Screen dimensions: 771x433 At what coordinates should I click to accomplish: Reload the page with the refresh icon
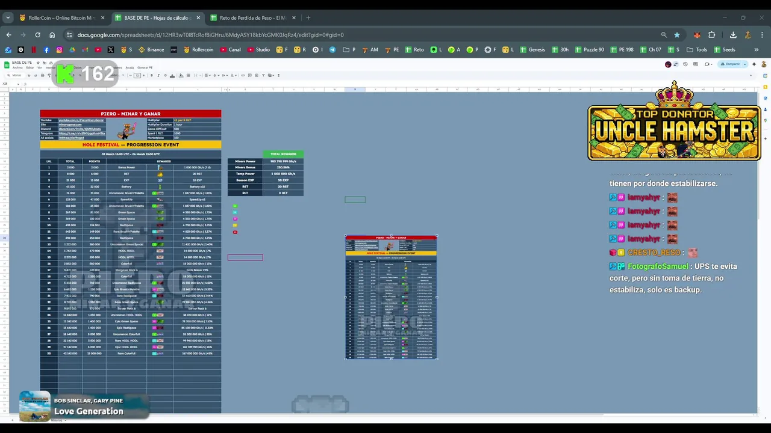(x=37, y=35)
